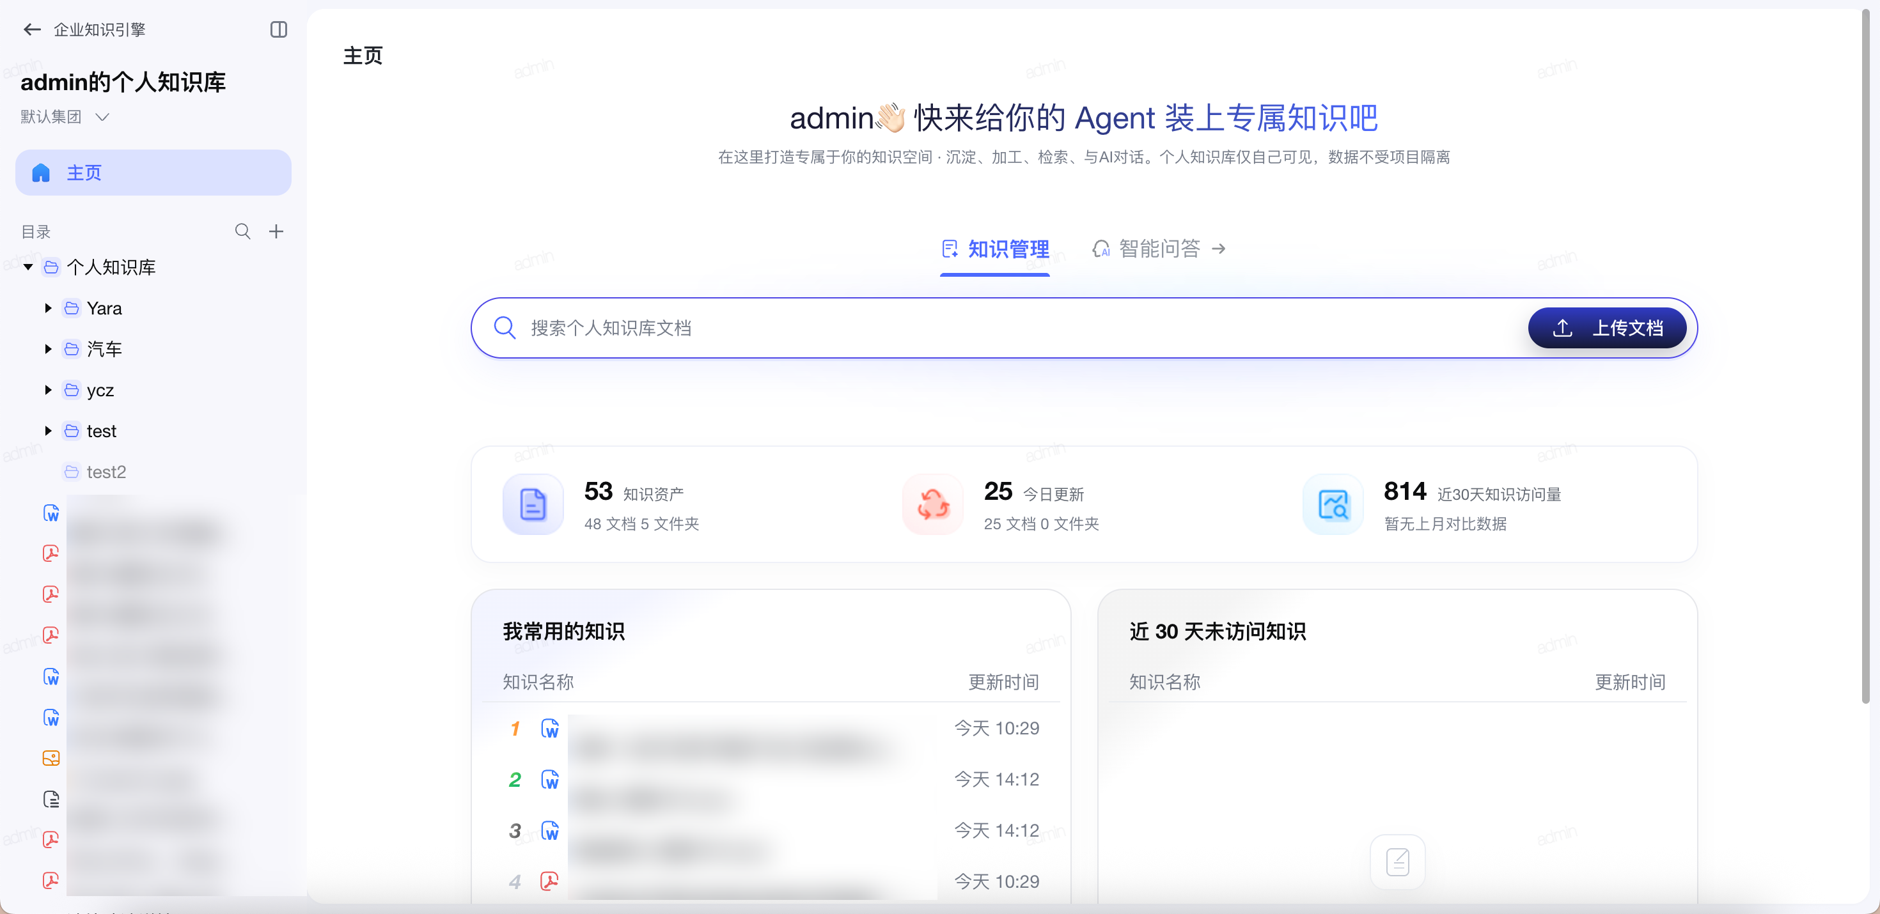Click the PDF icon of fourth-ranked document
This screenshot has height=914, width=1880.
tap(549, 882)
